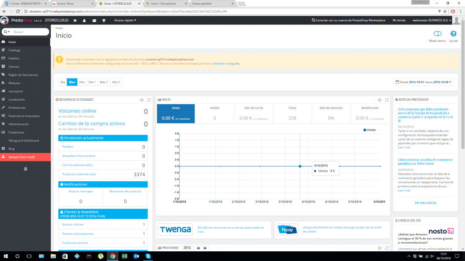This screenshot has height=261, width=465.
Task: Expand the Acceso rápido dropdown
Action: (125, 20)
